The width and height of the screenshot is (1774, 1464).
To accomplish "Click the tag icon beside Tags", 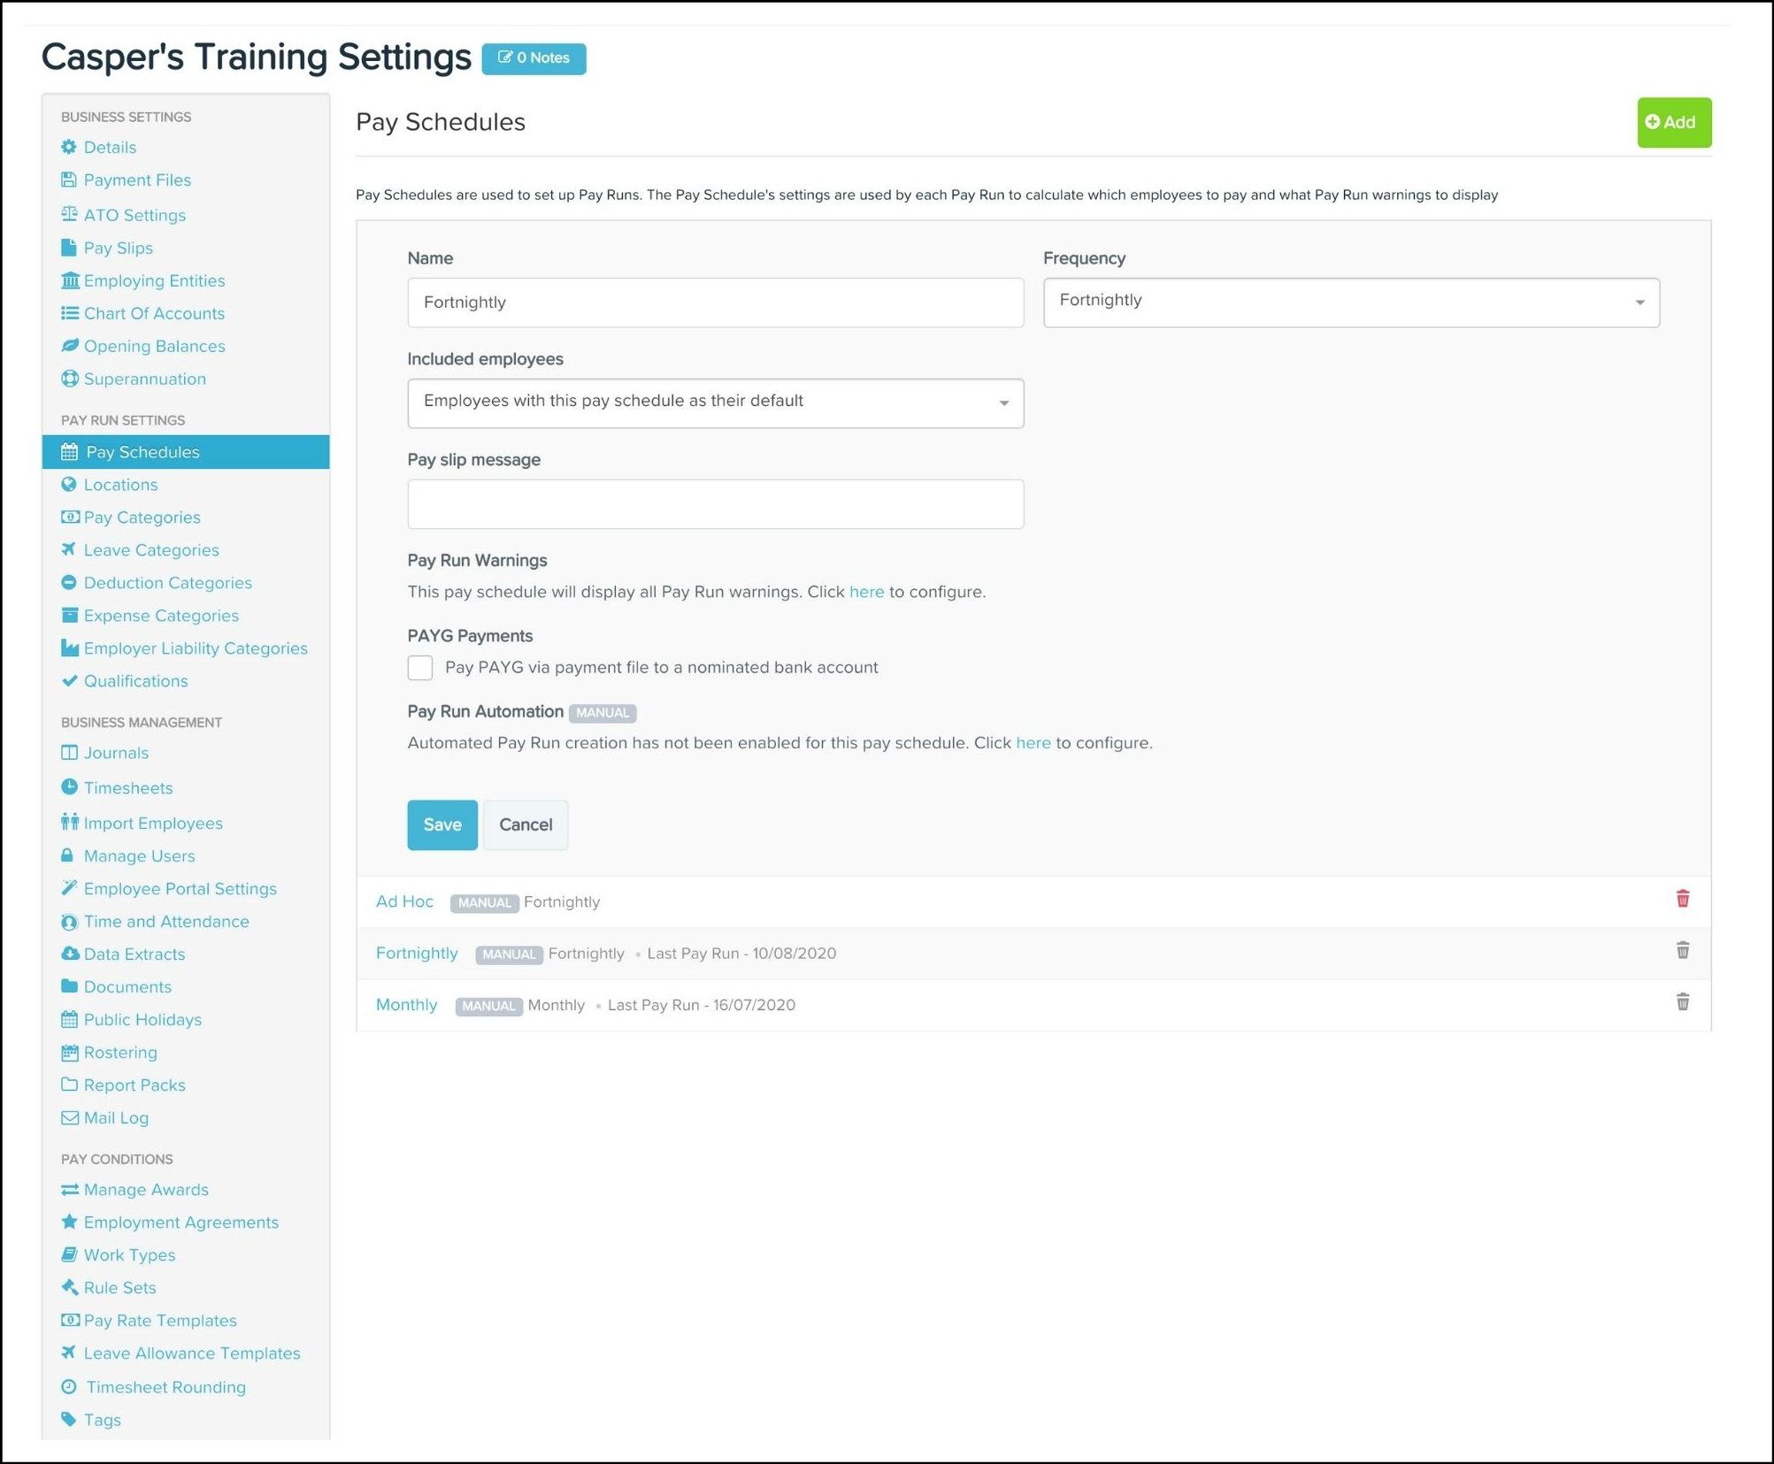I will click(x=69, y=1419).
